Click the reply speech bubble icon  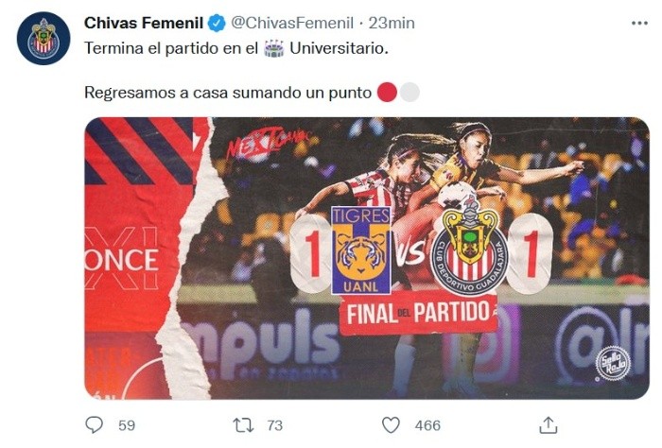click(94, 425)
